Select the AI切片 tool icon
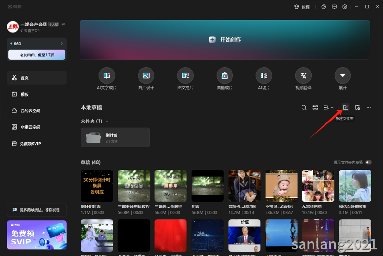This screenshot has height=256, width=383. [264, 75]
